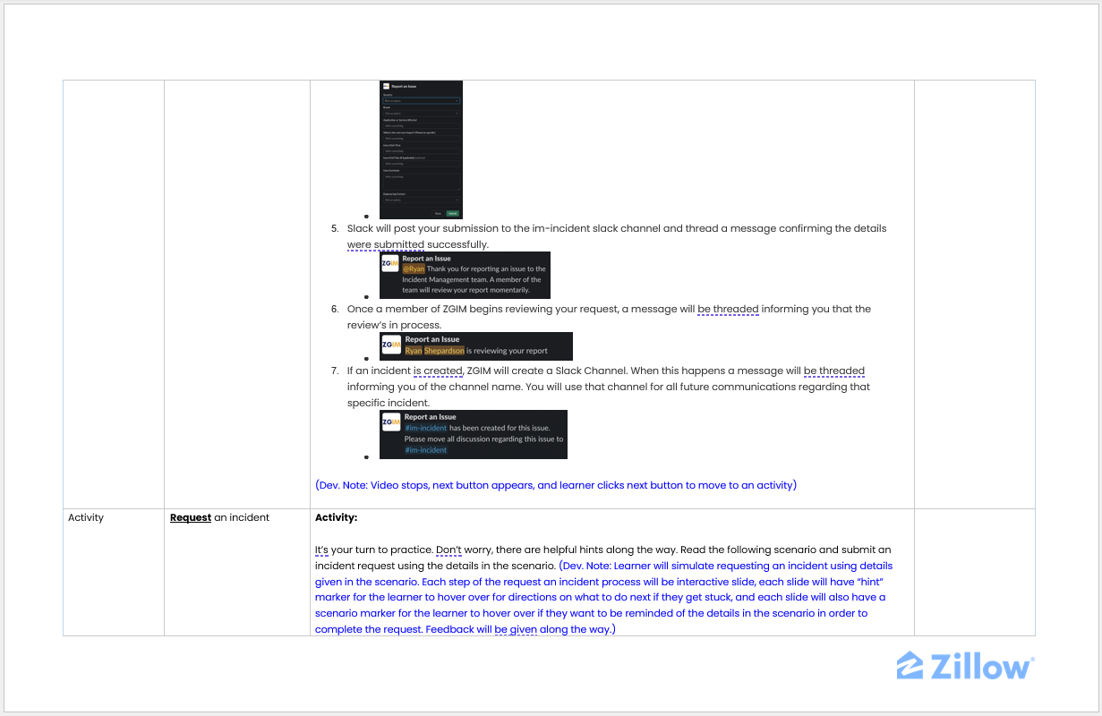This screenshot has height=716, width=1102.
Task: Expand the Engineering Contact dropdown
Action: 421,200
